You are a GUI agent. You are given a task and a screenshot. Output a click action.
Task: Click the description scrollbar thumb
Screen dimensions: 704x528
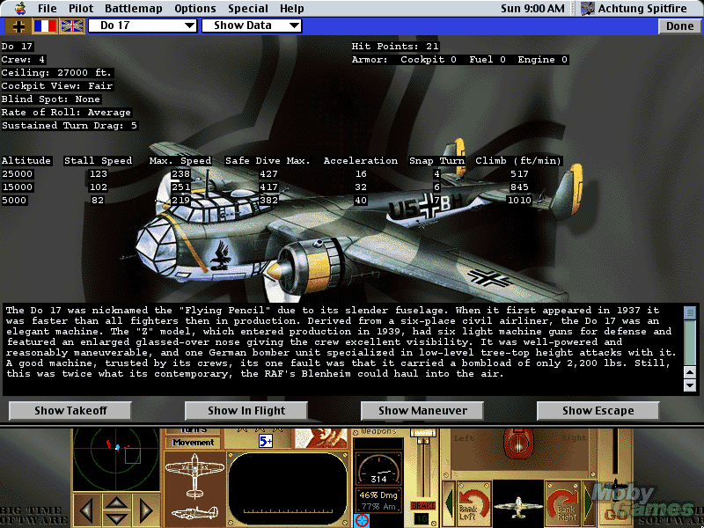[x=690, y=312]
